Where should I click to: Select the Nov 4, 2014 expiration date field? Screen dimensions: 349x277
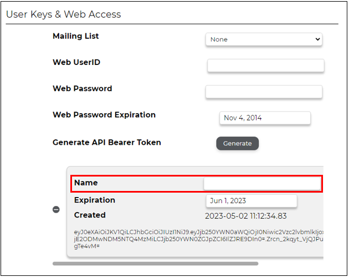click(265, 118)
